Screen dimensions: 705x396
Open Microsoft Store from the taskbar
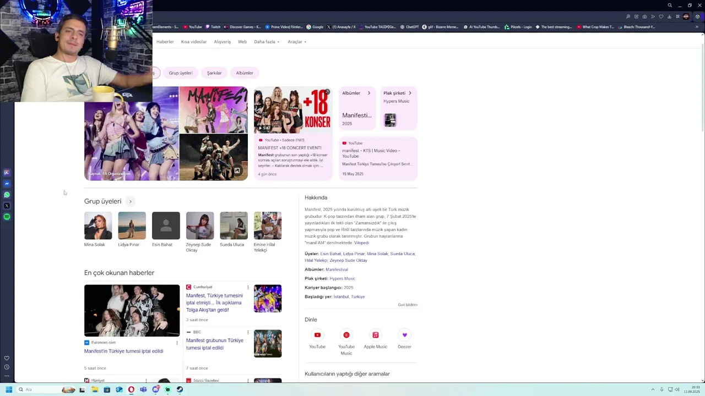[x=107, y=389]
